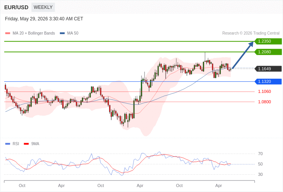Select the 1.2080 resistance price label

tap(268, 52)
